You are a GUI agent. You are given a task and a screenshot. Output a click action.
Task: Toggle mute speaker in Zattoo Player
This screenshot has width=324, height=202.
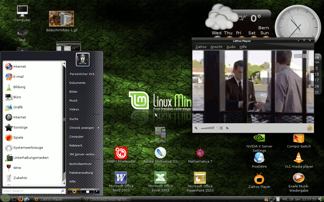[196, 128]
